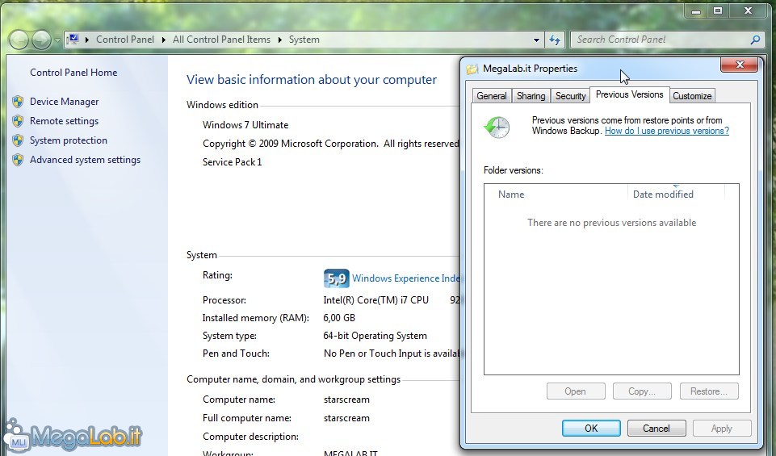Click 'There are no previous versions available' text
The height and width of the screenshot is (456, 776).
(x=612, y=223)
